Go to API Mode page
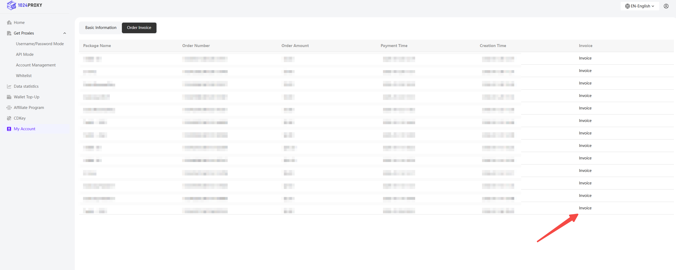The image size is (676, 270). click(25, 54)
